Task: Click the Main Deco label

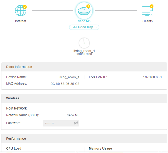Action: 84,54
